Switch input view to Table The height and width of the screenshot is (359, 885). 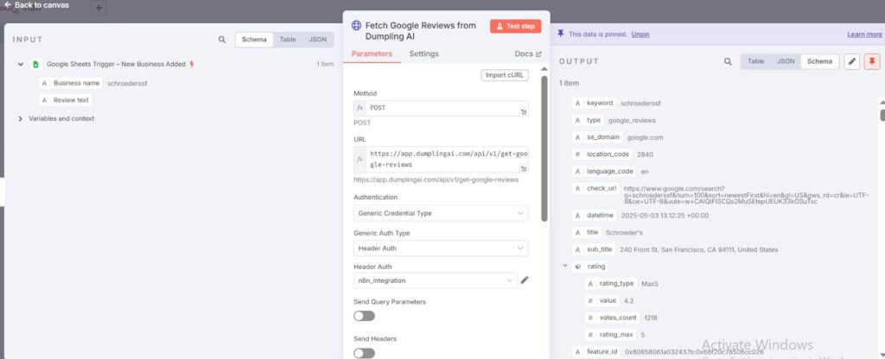point(288,40)
